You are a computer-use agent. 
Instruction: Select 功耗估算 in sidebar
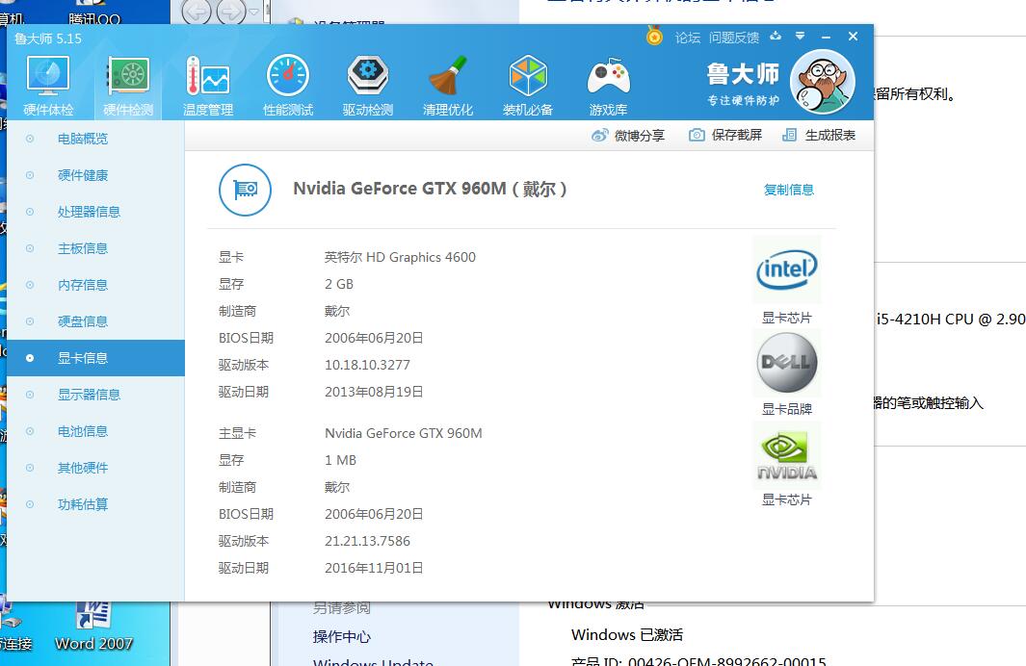pos(95,504)
